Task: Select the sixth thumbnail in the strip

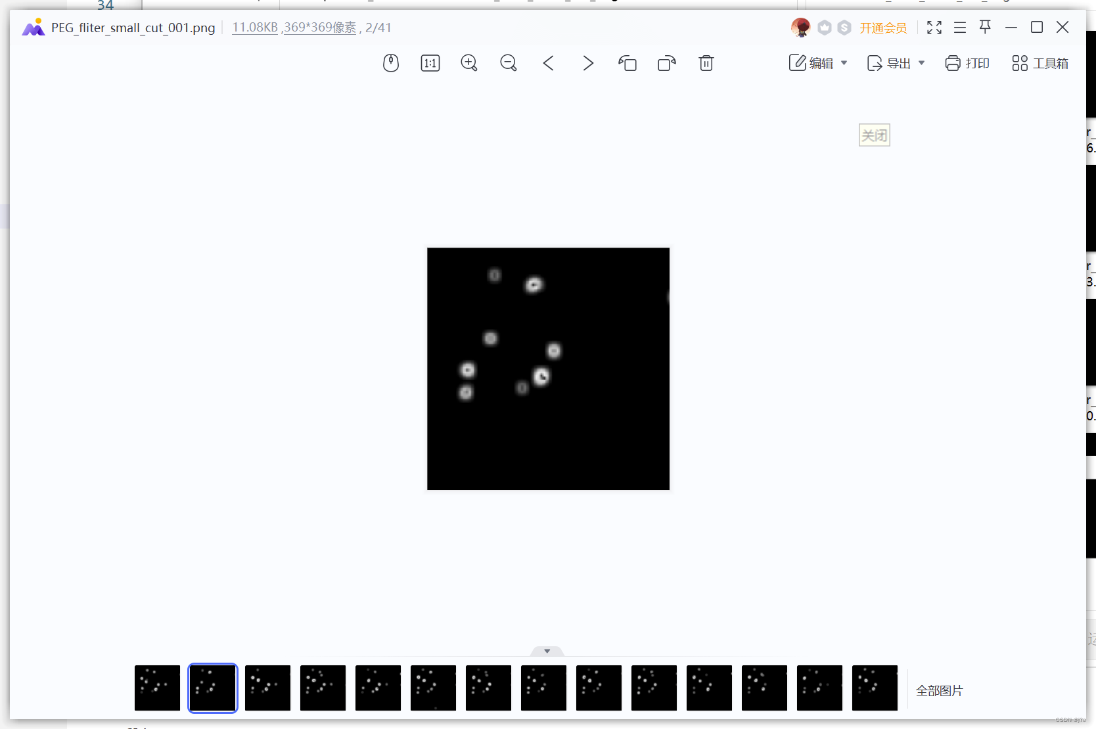Action: pyautogui.click(x=433, y=688)
